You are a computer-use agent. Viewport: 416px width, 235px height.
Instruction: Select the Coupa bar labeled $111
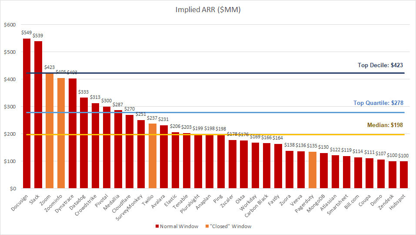point(369,173)
